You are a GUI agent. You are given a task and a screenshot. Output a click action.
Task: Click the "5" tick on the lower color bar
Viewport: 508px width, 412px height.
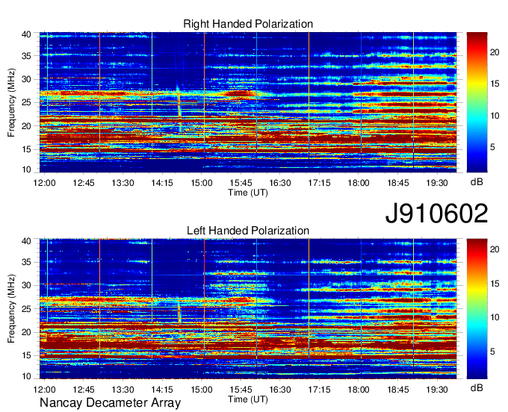coord(492,352)
